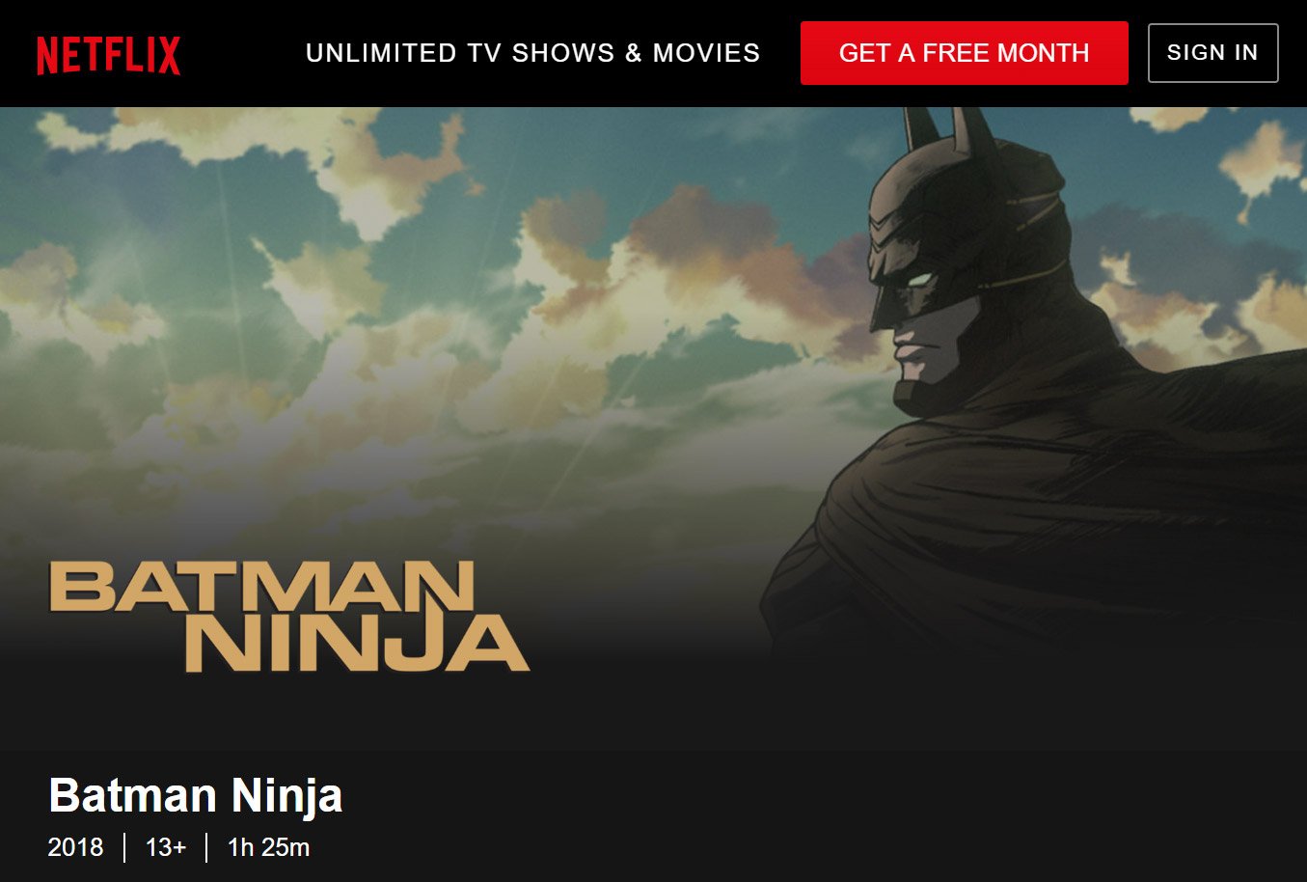1307x882 pixels.
Task: Click the 1h 25m duration label
Action: point(268,847)
